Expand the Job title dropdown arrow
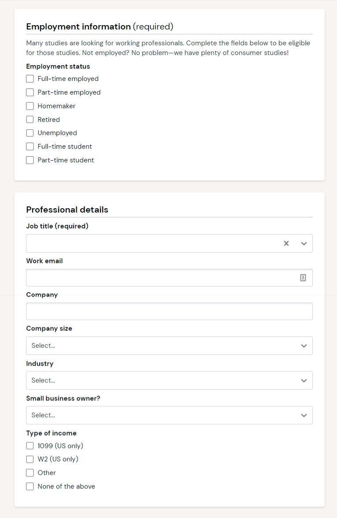The width and height of the screenshot is (337, 518). click(304, 243)
